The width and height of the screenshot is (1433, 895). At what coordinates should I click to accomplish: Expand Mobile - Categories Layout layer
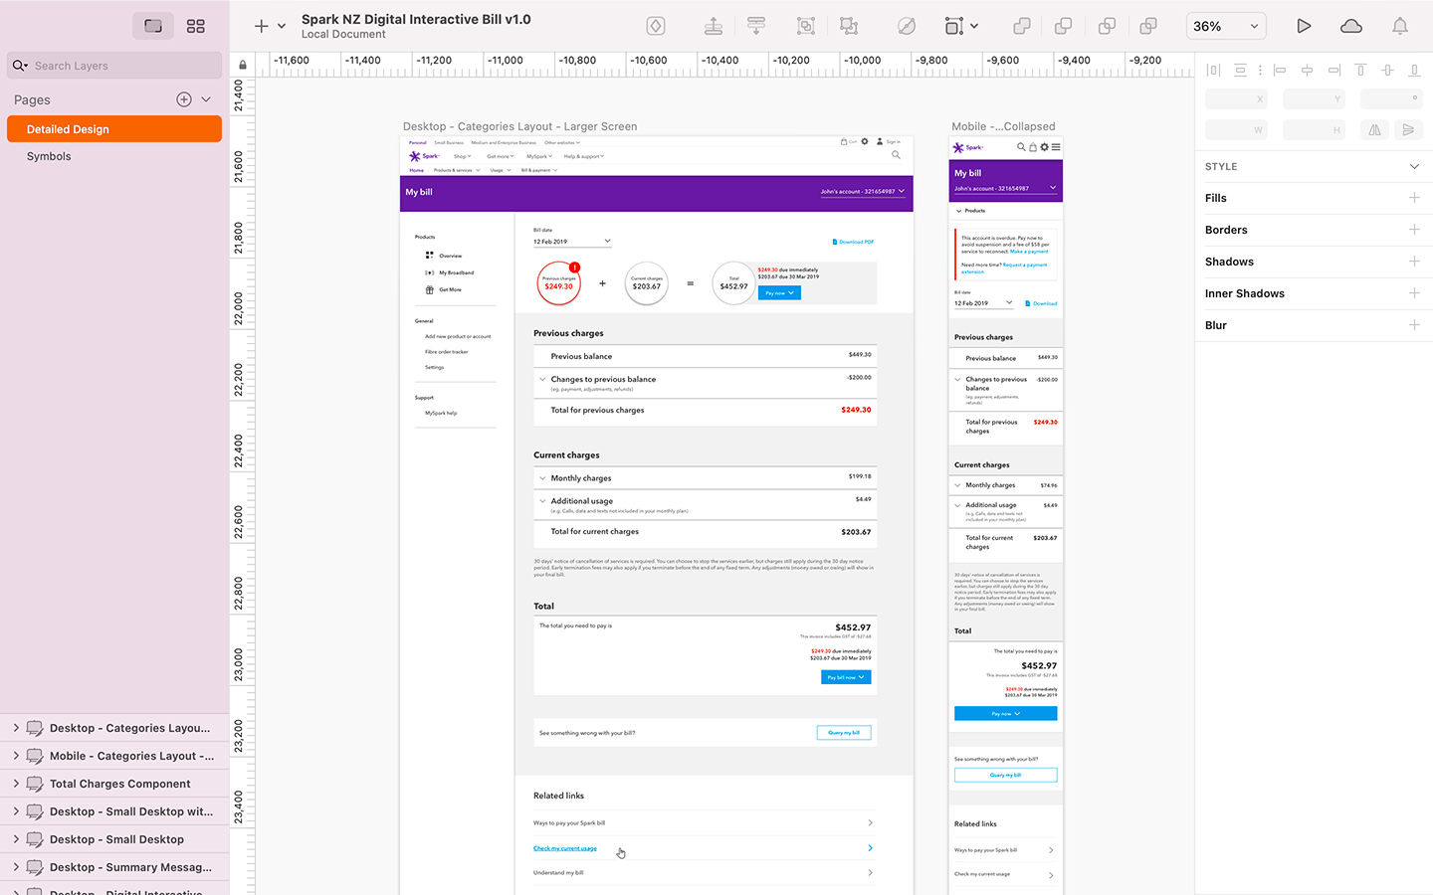[x=16, y=756]
